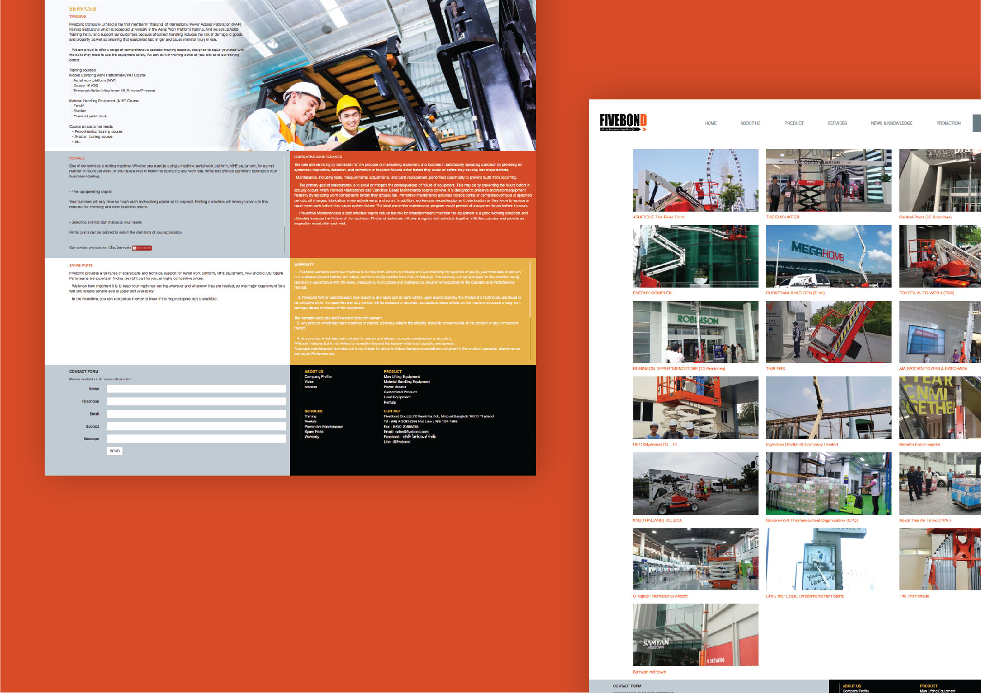The image size is (981, 693).
Task: Open the Royal Thai Air Force photo
Action: (x=940, y=483)
